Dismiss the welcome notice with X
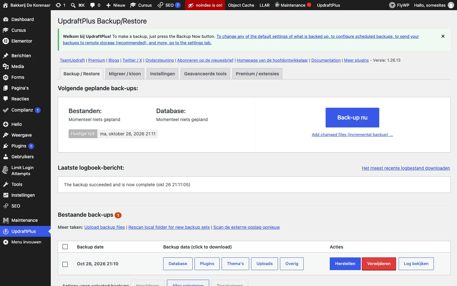The width and height of the screenshot is (457, 286). [x=443, y=36]
